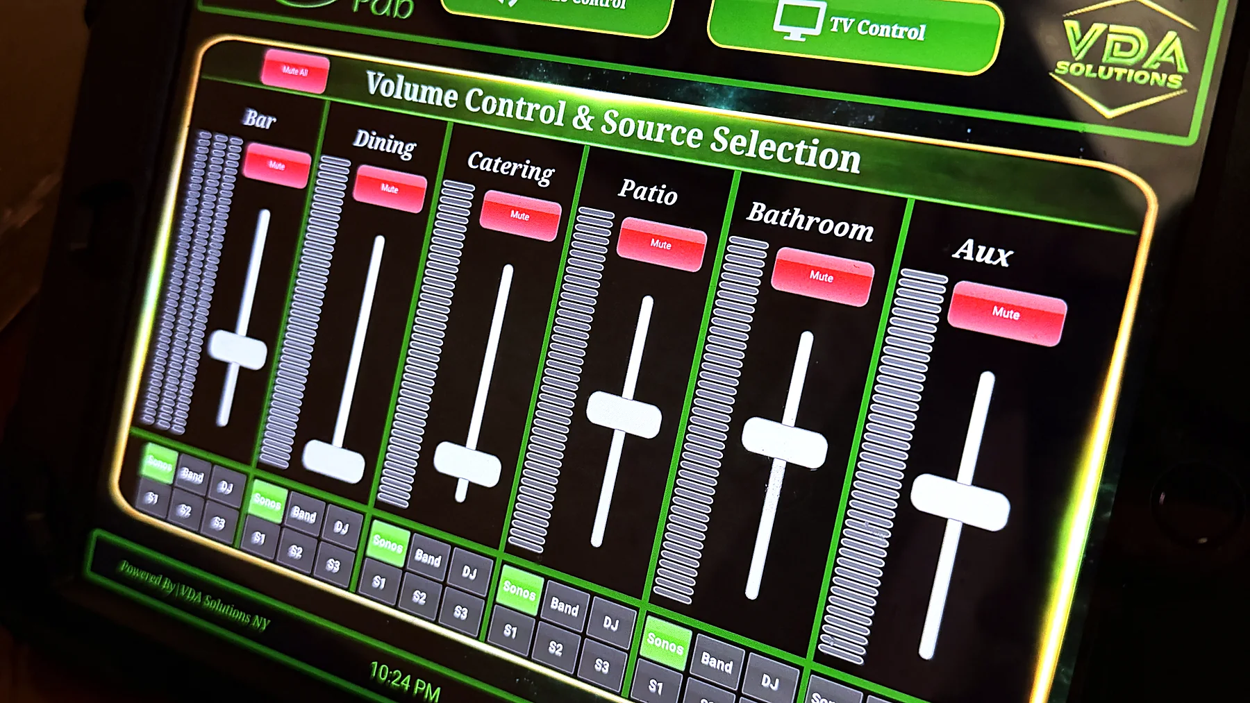1250x703 pixels.
Task: Select Sonos source for Bathroom
Action: point(665,643)
